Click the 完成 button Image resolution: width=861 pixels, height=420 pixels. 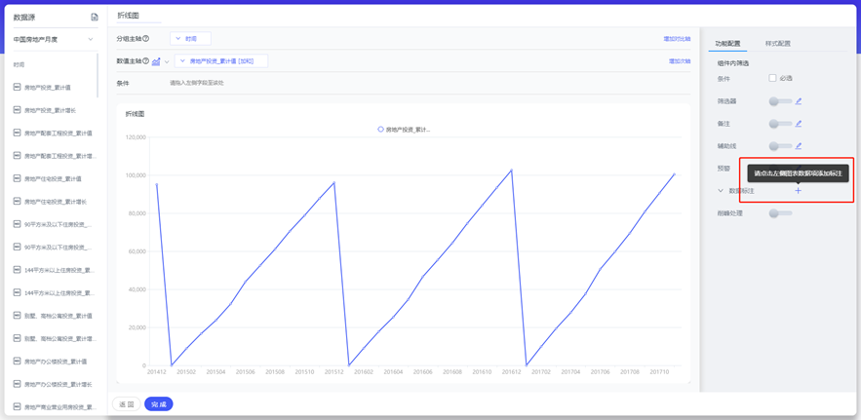tap(158, 403)
